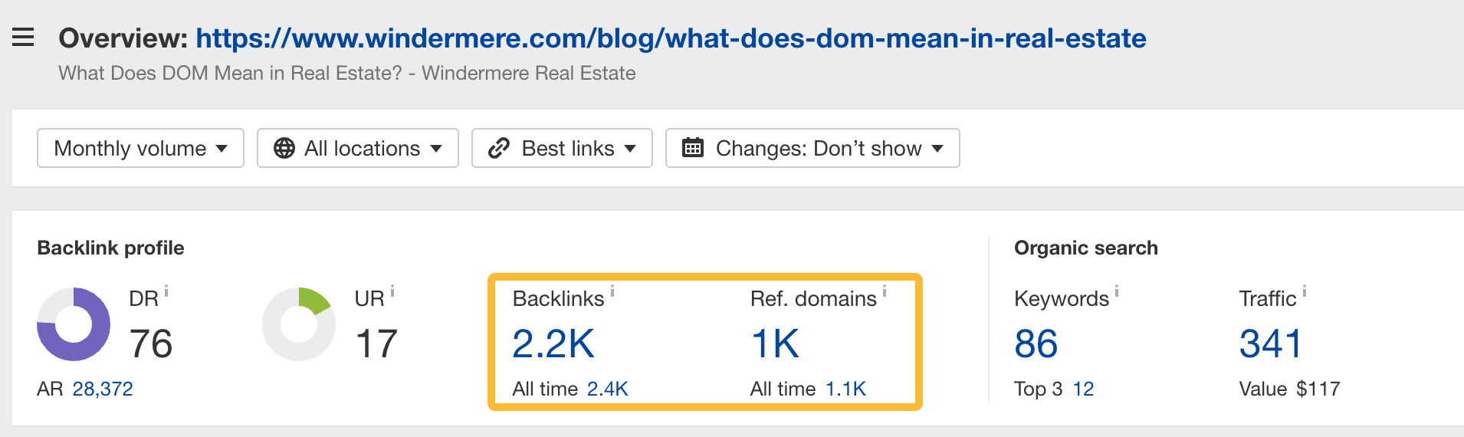Click the UR info icon
Viewport: 1464px width, 437px height.
392,291
